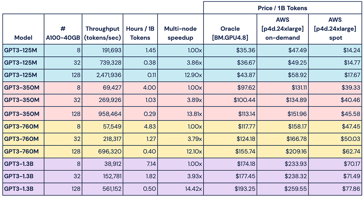Screen dimensions: 363x198
Task: Click the "Multi-node speedup" column header
Action: coord(180,33)
